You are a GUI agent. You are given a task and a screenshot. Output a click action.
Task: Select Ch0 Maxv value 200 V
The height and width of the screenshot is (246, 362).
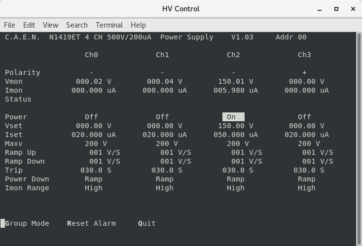coord(96,143)
